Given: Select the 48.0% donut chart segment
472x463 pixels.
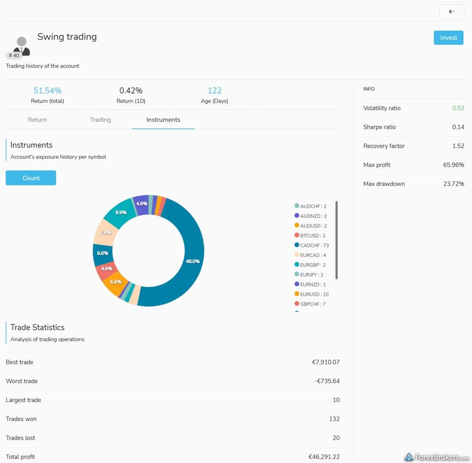Looking at the screenshot, I should (x=191, y=262).
